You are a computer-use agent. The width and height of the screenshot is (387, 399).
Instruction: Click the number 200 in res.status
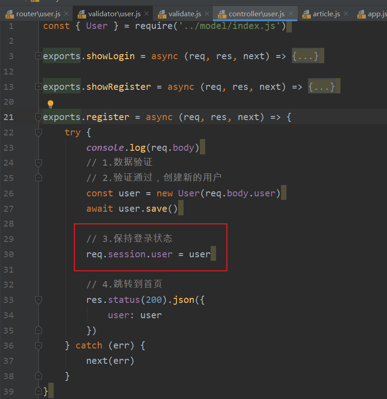(154, 300)
